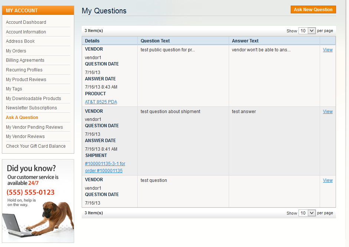Click the top '3 Item(s)' count

click(94, 31)
